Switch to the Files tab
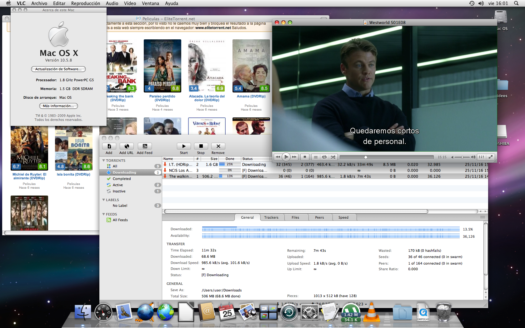The width and height of the screenshot is (525, 328). [295, 217]
